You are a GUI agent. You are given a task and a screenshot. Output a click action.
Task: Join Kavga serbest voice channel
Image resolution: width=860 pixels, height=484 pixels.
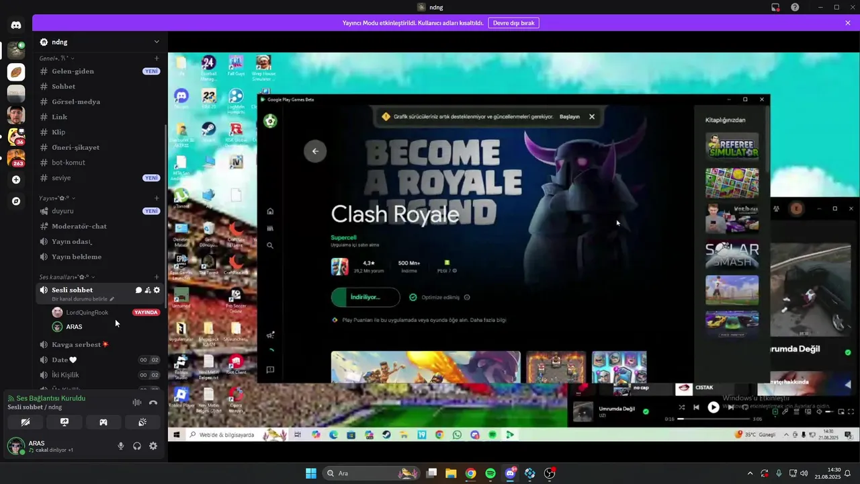click(99, 345)
